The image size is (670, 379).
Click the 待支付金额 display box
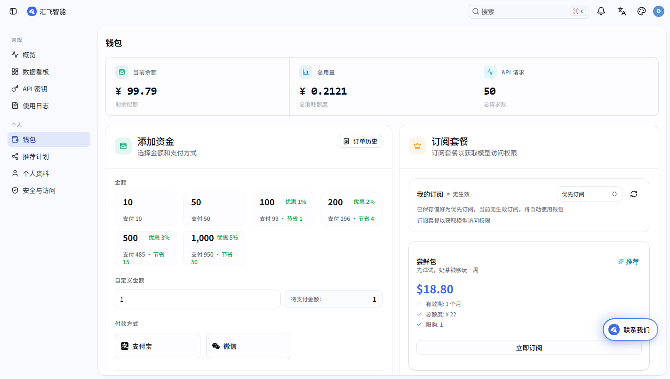(334, 299)
